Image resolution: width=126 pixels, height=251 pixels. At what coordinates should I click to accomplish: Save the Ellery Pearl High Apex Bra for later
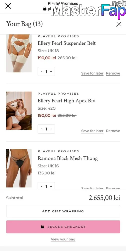tap(92, 131)
